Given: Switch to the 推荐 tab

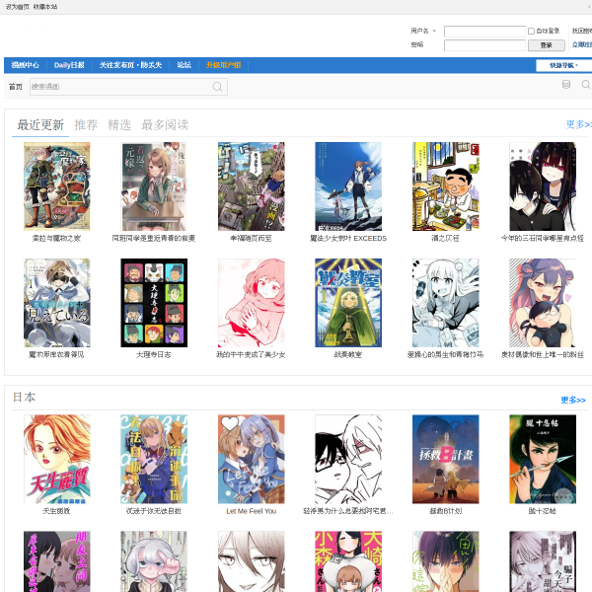Looking at the screenshot, I should [x=86, y=125].
